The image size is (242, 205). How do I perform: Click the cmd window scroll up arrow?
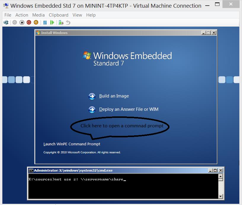click(221, 176)
